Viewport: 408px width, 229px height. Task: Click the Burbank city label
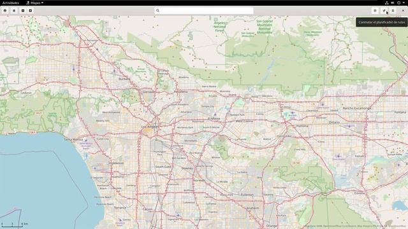pos(124,79)
